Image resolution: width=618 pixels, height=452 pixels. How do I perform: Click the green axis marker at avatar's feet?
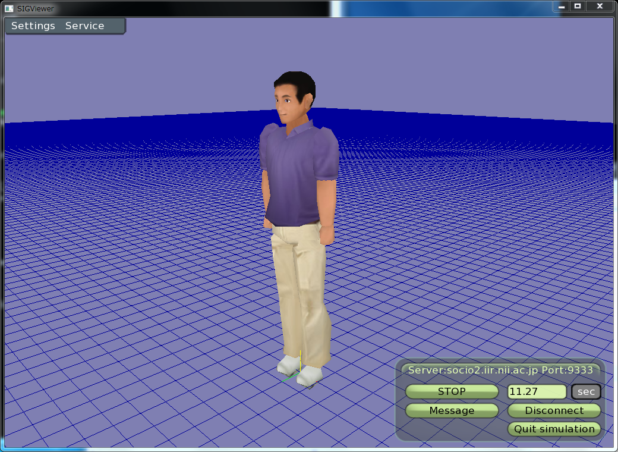tap(288, 377)
